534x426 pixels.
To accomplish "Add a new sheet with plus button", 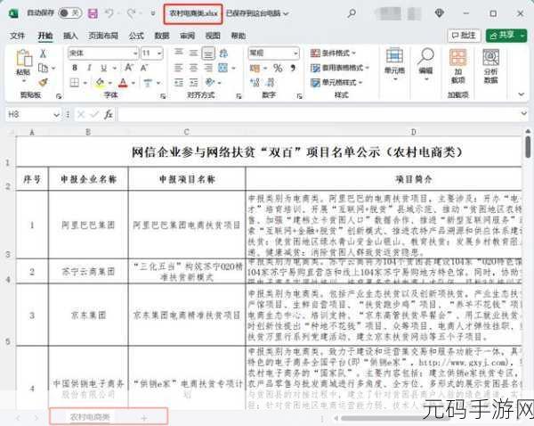I will coord(143,418).
